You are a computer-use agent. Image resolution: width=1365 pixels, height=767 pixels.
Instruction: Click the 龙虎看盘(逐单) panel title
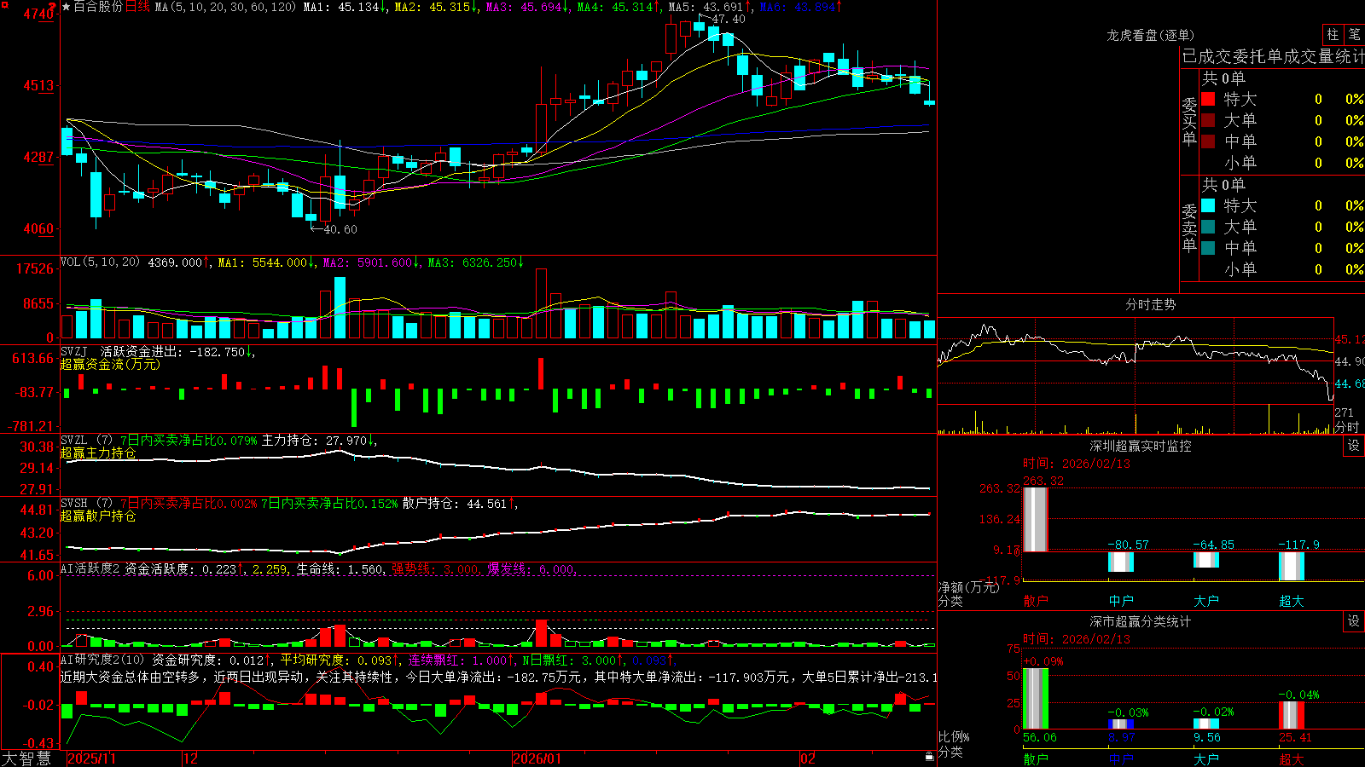click(1151, 35)
